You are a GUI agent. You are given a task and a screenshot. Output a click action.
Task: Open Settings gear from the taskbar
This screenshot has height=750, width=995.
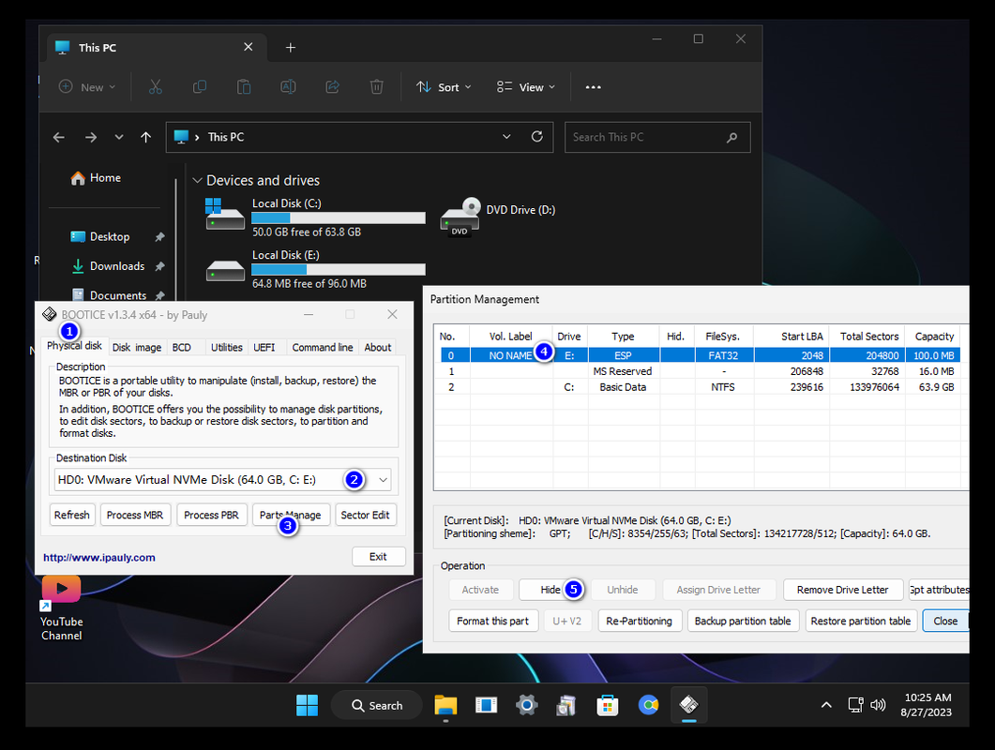(x=527, y=705)
